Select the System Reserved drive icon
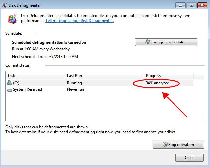The height and width of the screenshot is (167, 210). coord(10,90)
